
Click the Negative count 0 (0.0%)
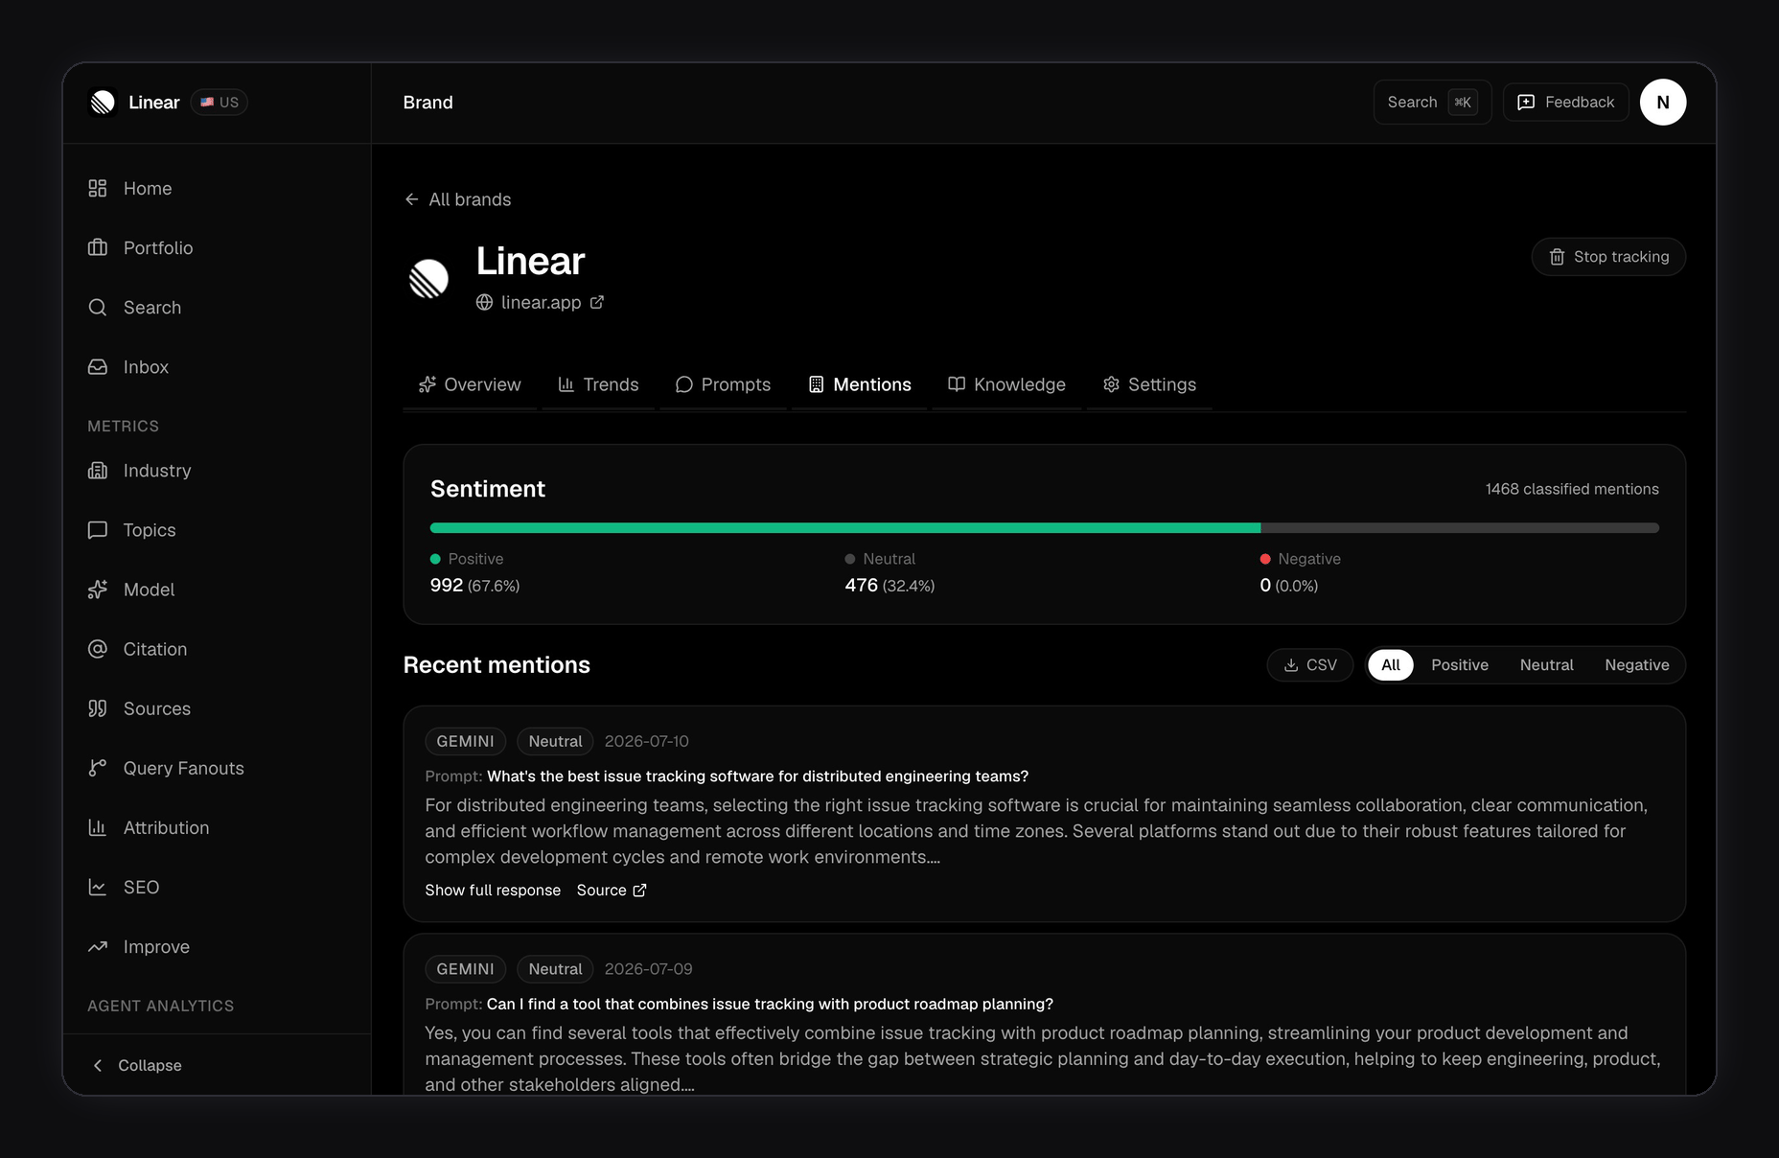tap(1288, 586)
